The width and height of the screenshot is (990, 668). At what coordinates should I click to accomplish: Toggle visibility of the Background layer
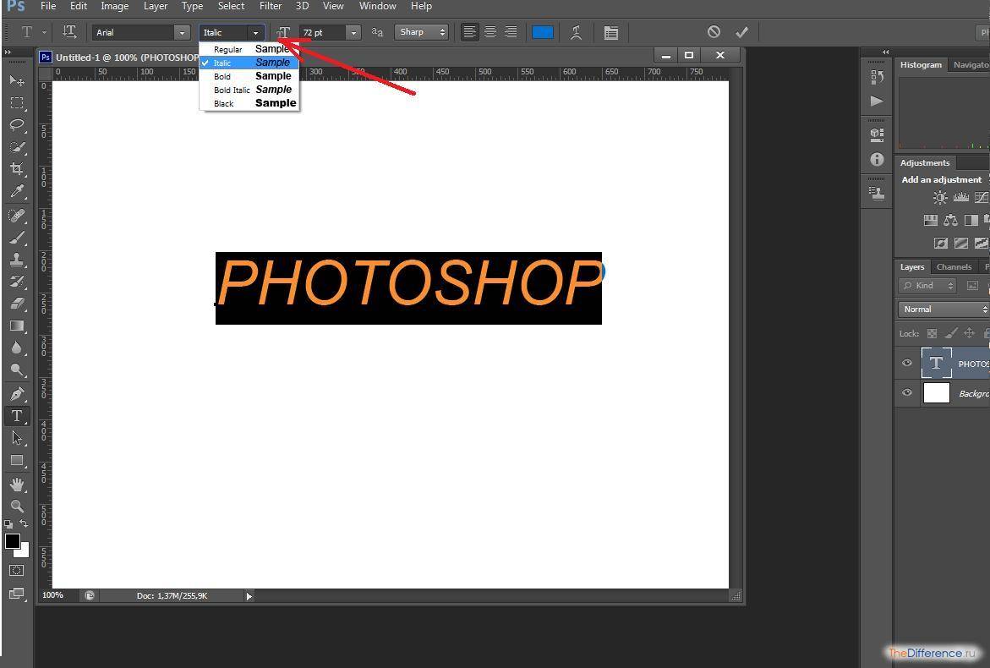pos(907,393)
